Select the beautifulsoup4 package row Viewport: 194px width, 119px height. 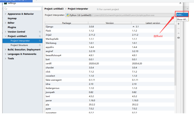click(109, 55)
